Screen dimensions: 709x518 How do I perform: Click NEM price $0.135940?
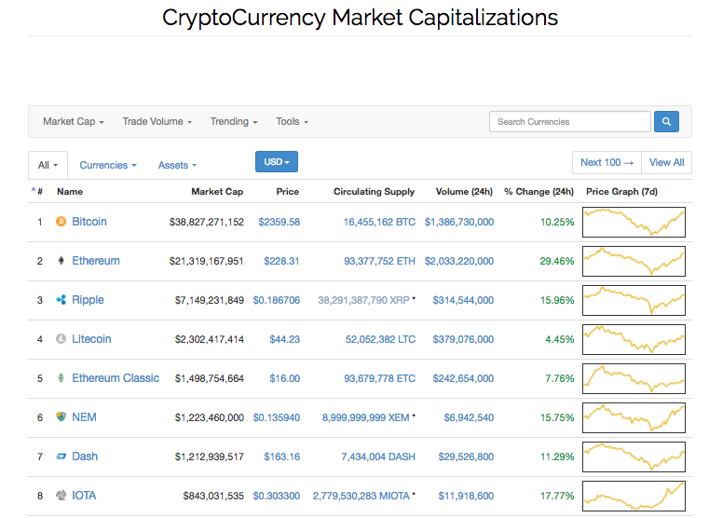(277, 417)
